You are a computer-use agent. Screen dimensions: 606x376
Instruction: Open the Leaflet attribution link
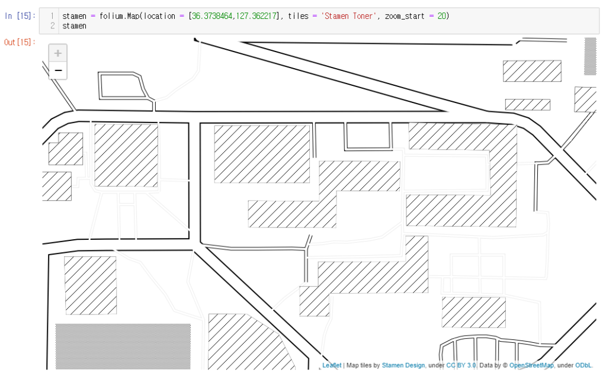(332, 365)
